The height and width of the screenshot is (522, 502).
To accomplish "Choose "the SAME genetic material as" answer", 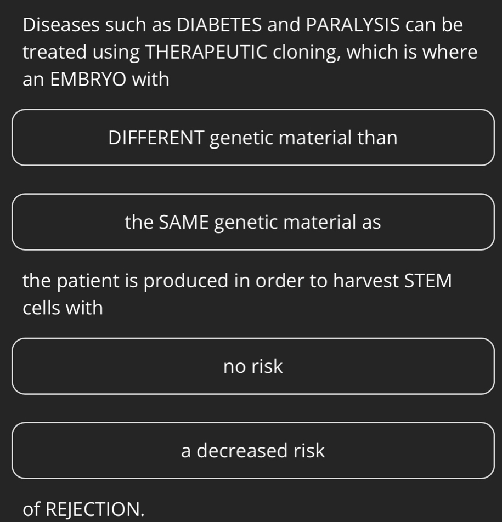I will click(253, 222).
